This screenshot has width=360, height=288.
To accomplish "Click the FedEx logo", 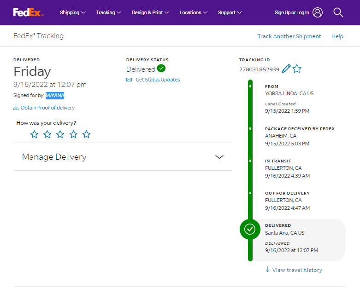I will point(28,12).
